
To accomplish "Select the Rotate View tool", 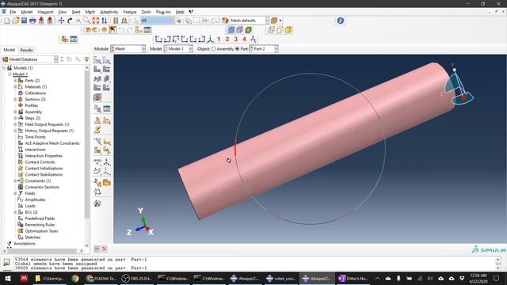I will pos(70,21).
